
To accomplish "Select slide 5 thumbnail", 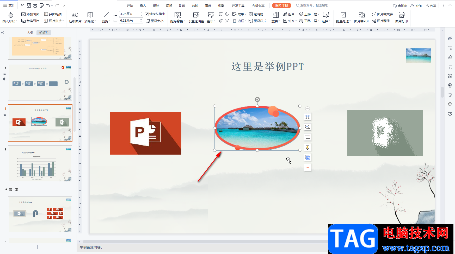I will tap(40, 82).
